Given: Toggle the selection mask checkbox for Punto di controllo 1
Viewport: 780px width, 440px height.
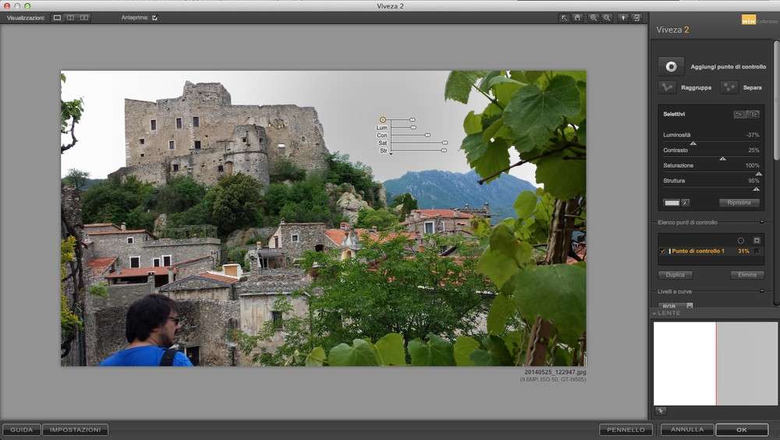Looking at the screenshot, I should (x=756, y=251).
